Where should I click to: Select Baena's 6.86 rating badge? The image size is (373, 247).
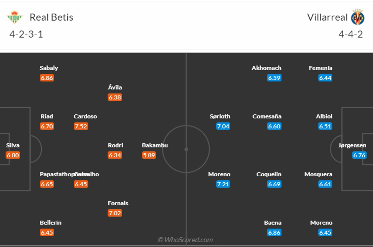coord(274,232)
